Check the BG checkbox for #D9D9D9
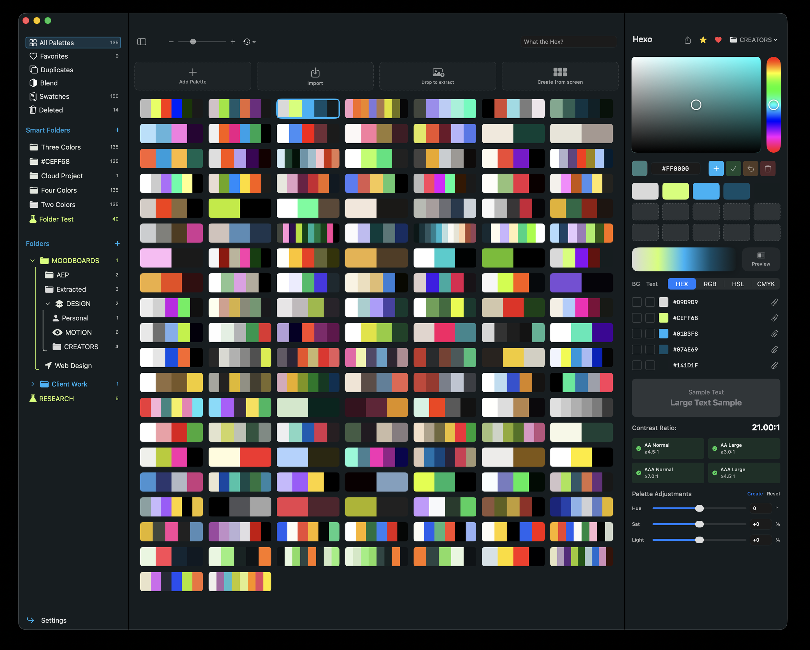Image resolution: width=810 pixels, height=650 pixels. click(x=636, y=302)
